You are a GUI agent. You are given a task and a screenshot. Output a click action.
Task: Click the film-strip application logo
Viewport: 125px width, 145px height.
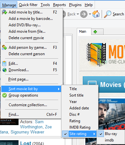pos(97,55)
